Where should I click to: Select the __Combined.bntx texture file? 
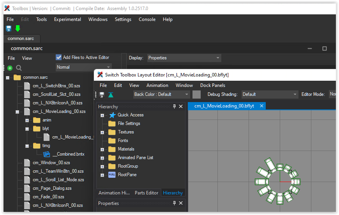pyautogui.click(x=64, y=154)
